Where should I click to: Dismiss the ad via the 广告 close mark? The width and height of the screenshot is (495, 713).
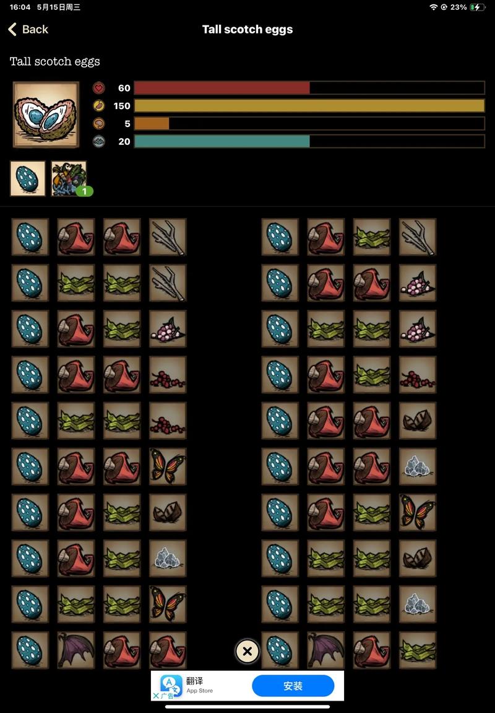163,696
